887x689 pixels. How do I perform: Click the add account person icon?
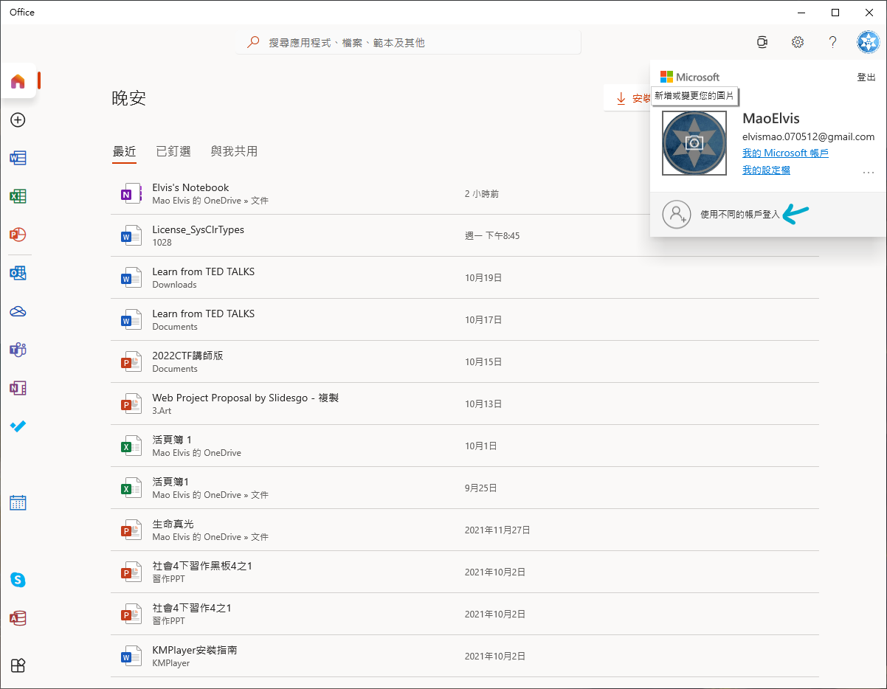pos(676,214)
